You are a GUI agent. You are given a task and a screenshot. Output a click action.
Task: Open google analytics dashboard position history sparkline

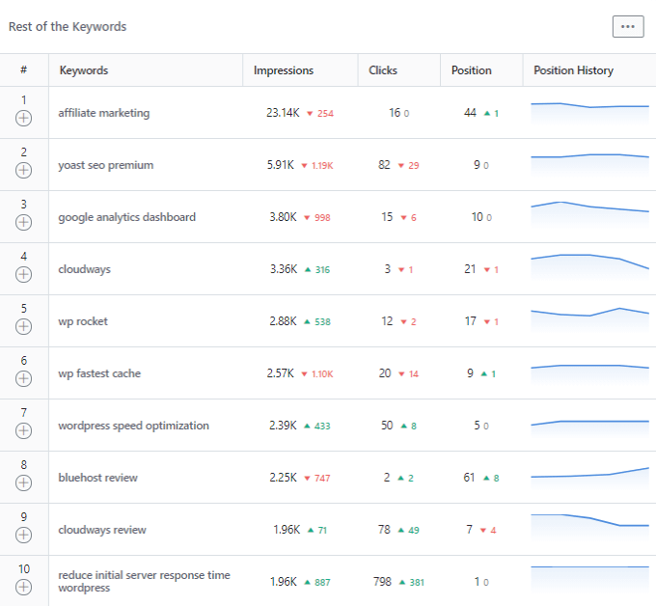589,215
